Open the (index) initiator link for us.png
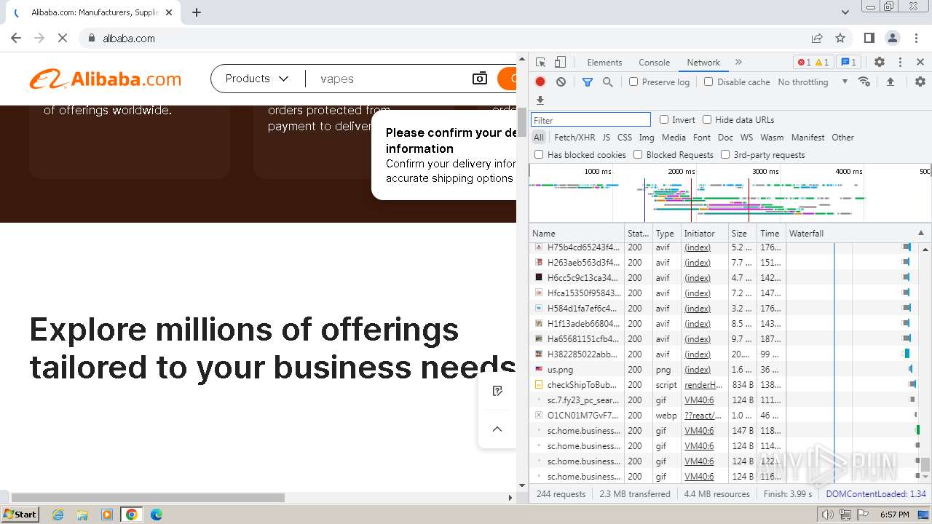 [698, 370]
